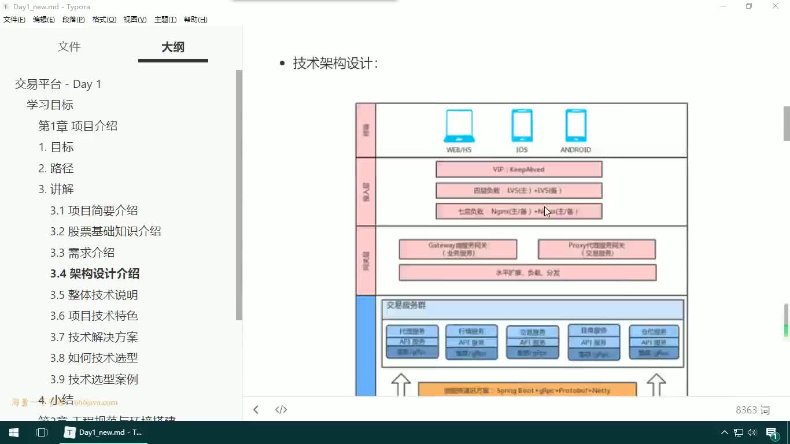The height and width of the screenshot is (444, 790).
Task: Go to 3.6 项目技术特色 section
Action: [94, 316]
